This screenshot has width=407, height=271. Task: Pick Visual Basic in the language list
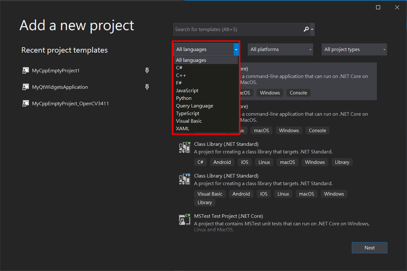click(x=189, y=121)
